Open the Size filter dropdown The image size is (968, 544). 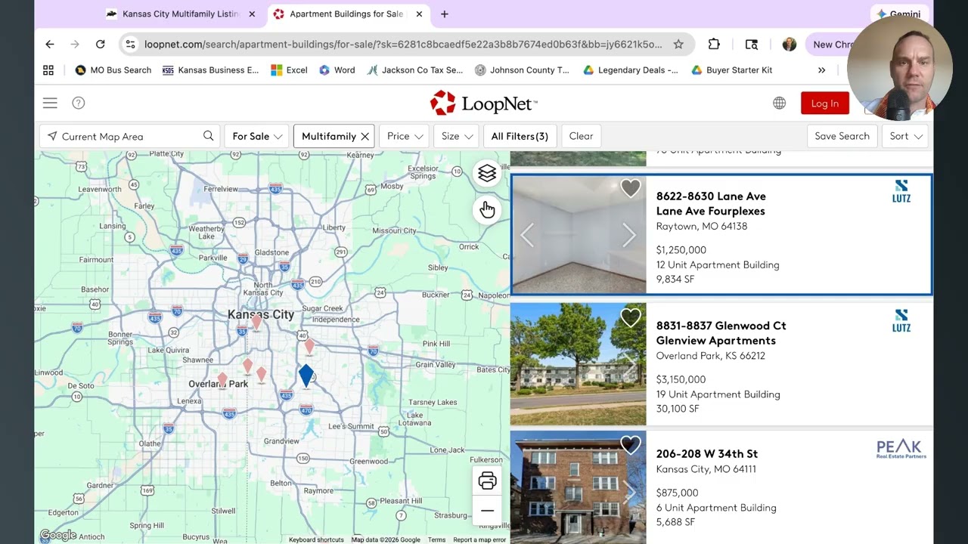click(457, 136)
